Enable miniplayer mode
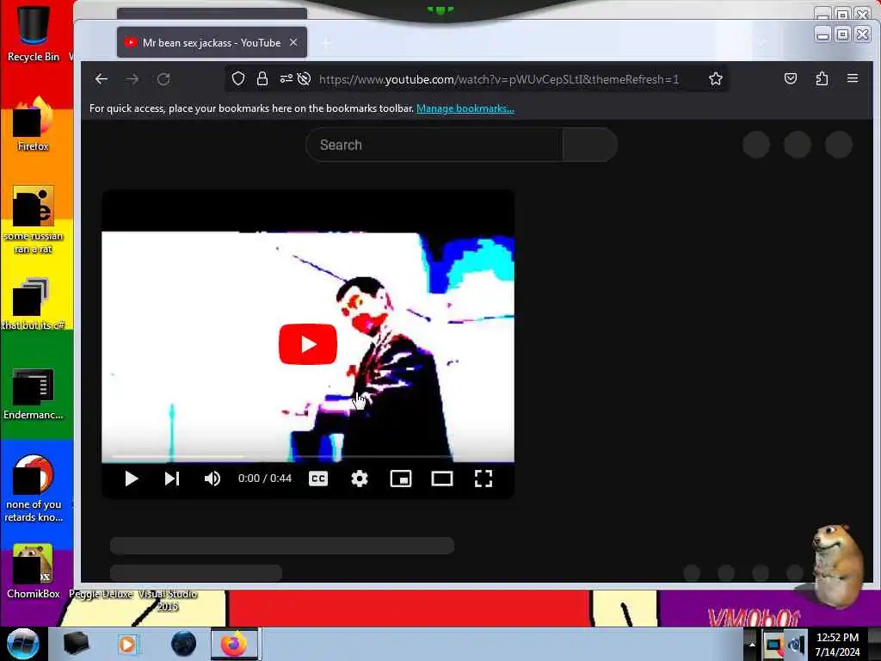The width and height of the screenshot is (881, 661). coord(401,479)
